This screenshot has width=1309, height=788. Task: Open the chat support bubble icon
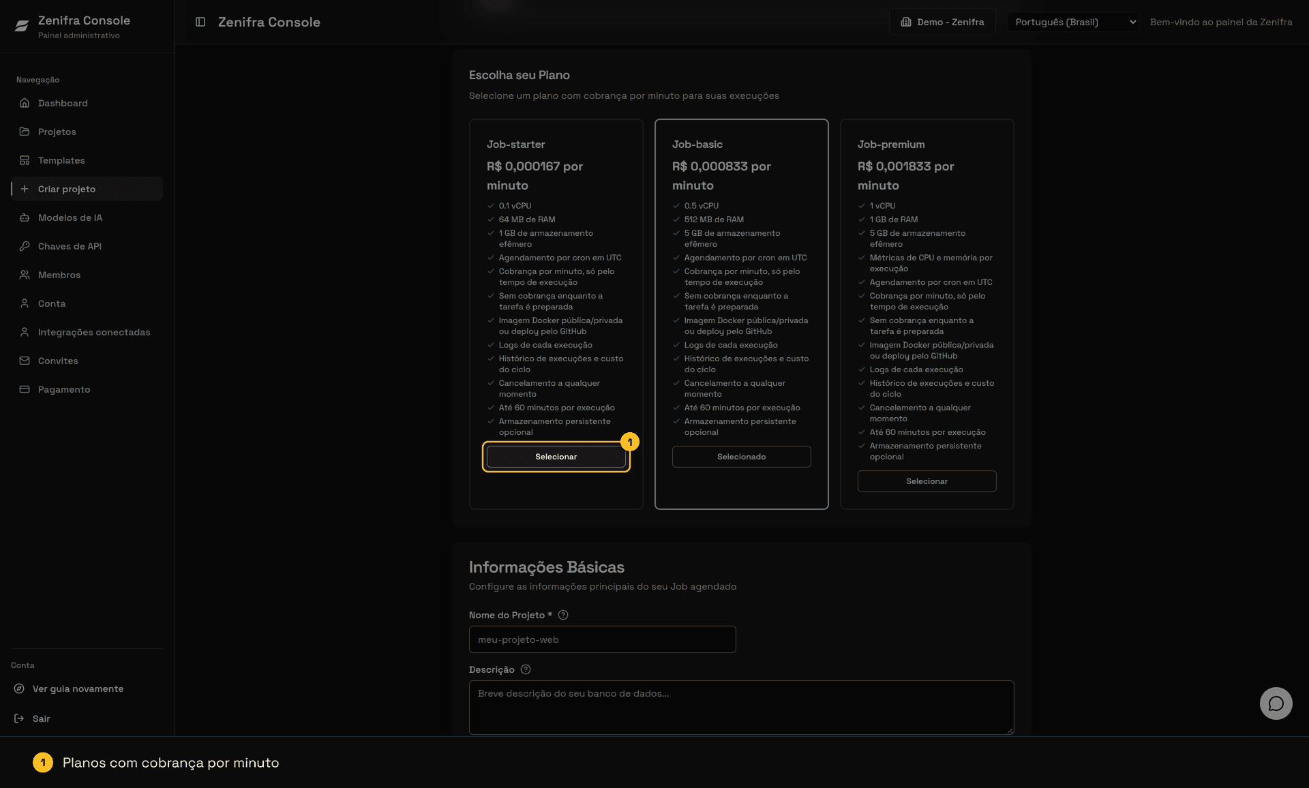1276,703
